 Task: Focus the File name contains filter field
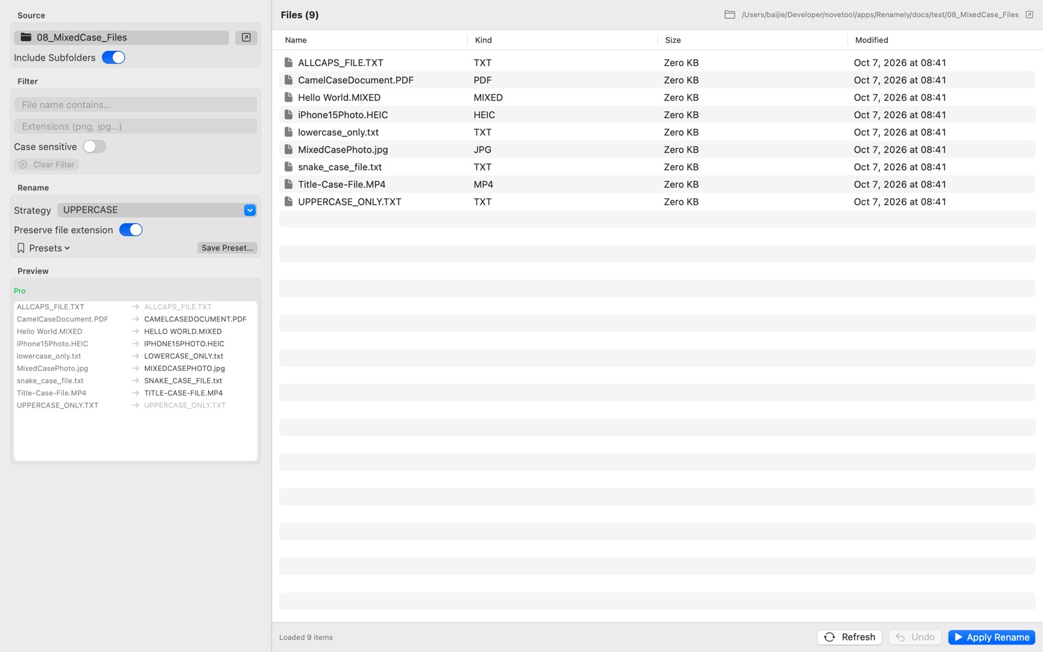point(136,104)
